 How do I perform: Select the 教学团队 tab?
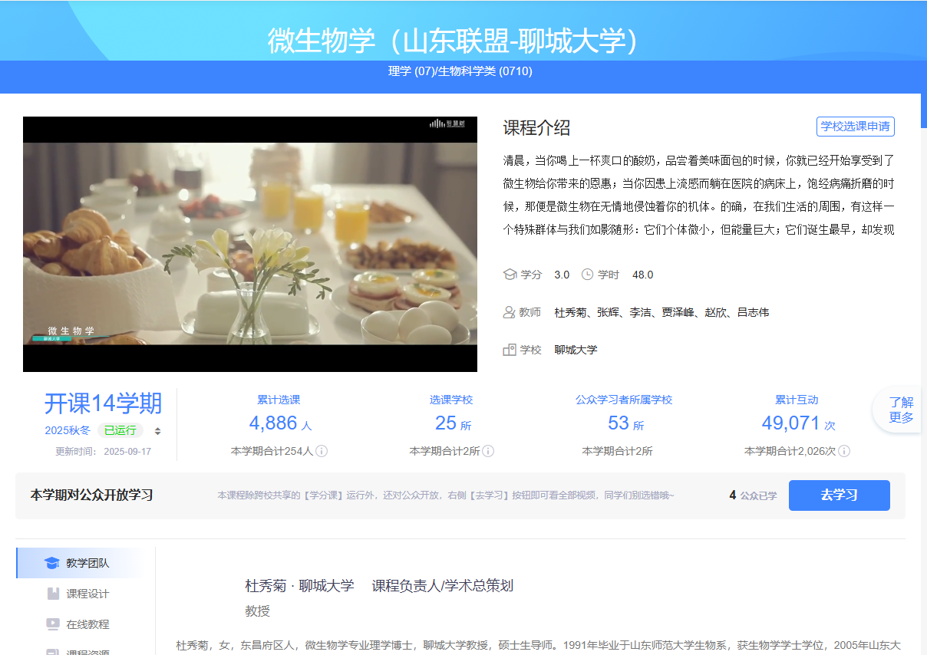(x=87, y=563)
